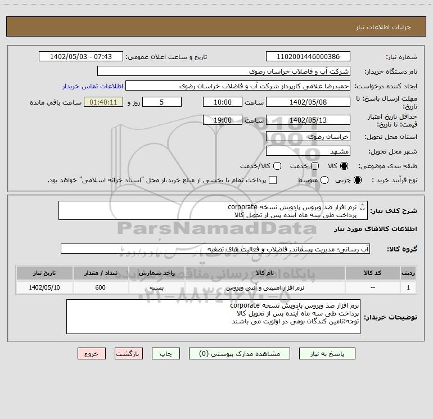Click the validity time field 19:00
Screen dimensions: 433x419
click(x=223, y=120)
